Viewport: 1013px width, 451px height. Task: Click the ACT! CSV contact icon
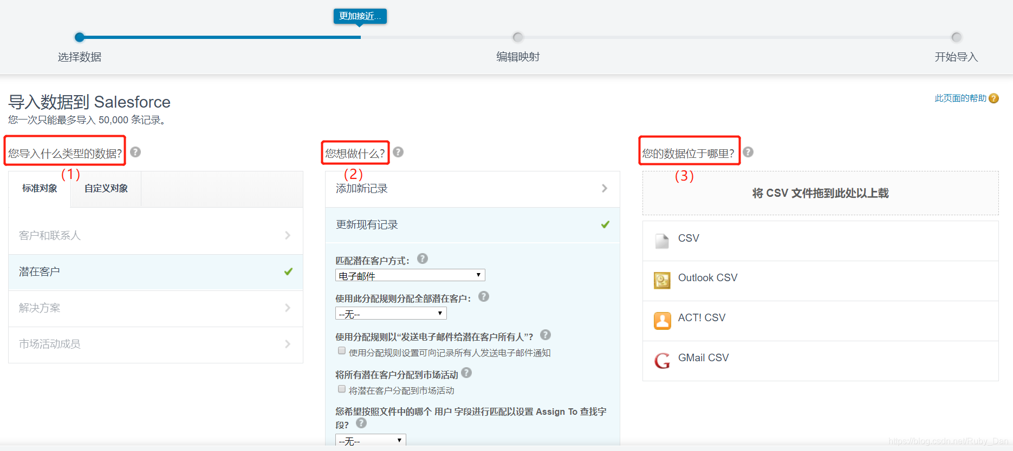pyautogui.click(x=662, y=321)
